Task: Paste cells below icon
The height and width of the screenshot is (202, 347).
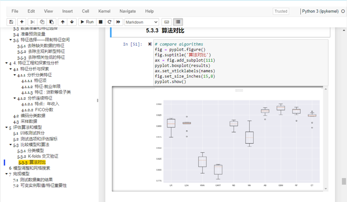Action: point(52,22)
